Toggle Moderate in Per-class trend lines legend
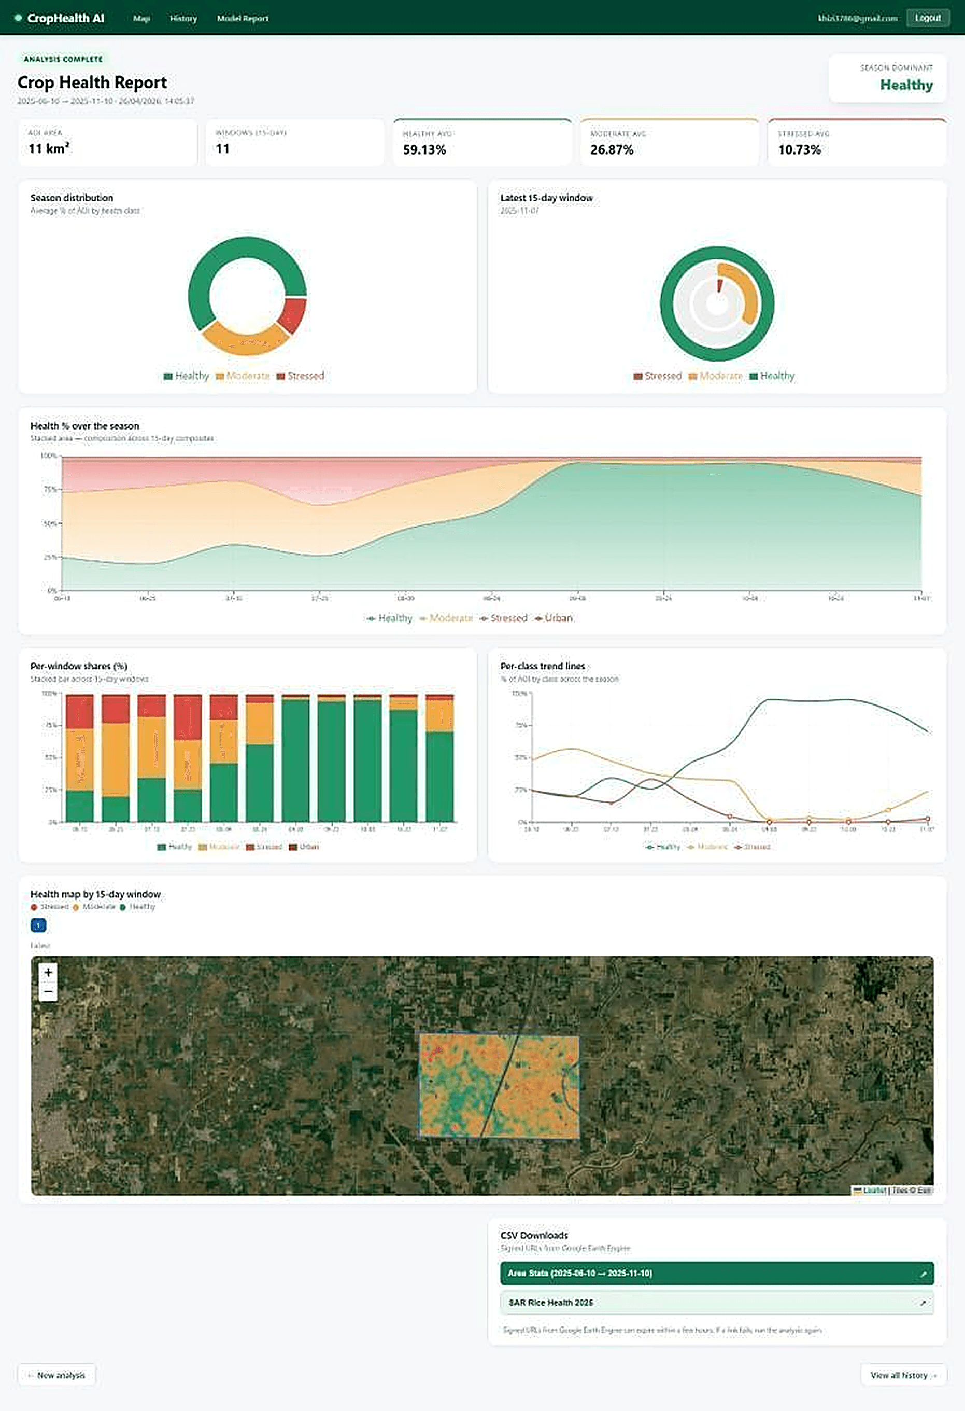 click(x=707, y=847)
